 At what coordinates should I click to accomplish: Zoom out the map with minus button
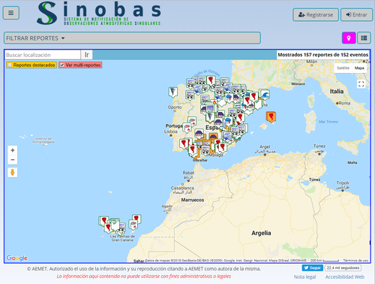(x=13, y=160)
